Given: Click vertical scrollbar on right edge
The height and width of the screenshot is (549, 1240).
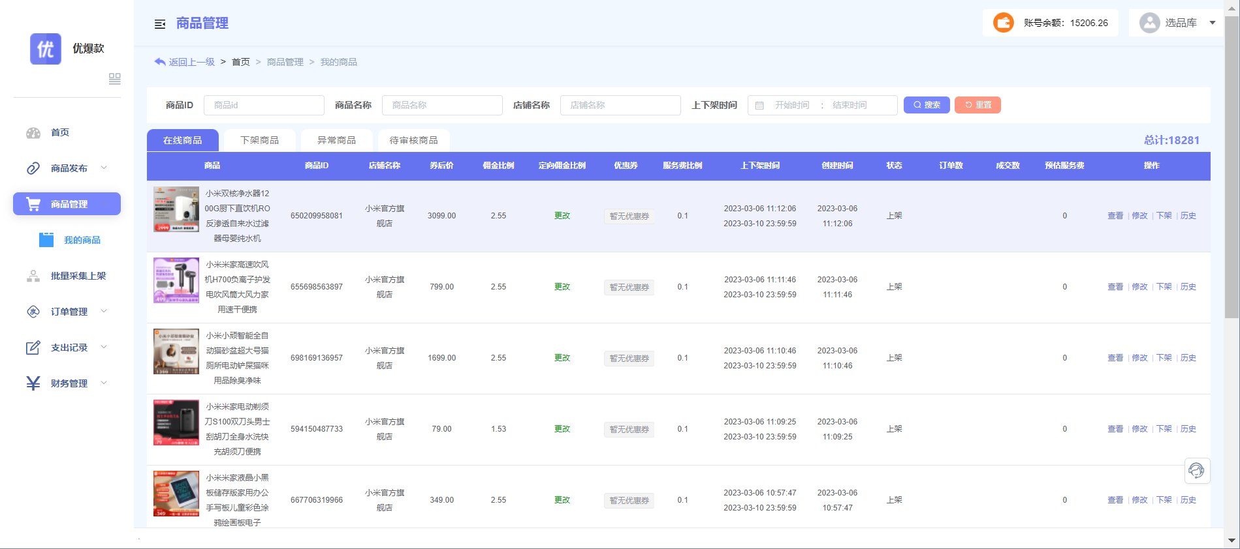Looking at the screenshot, I should 1232,166.
